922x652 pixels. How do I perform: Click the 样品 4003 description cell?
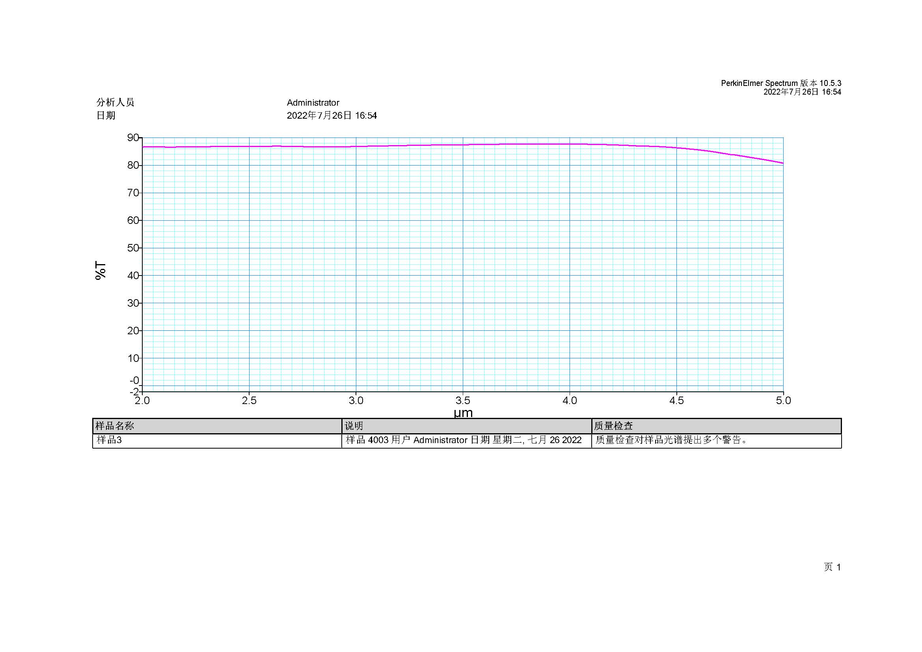(x=467, y=440)
